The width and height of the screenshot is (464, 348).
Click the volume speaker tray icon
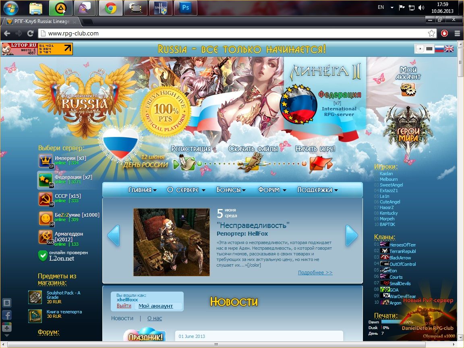[x=421, y=8]
